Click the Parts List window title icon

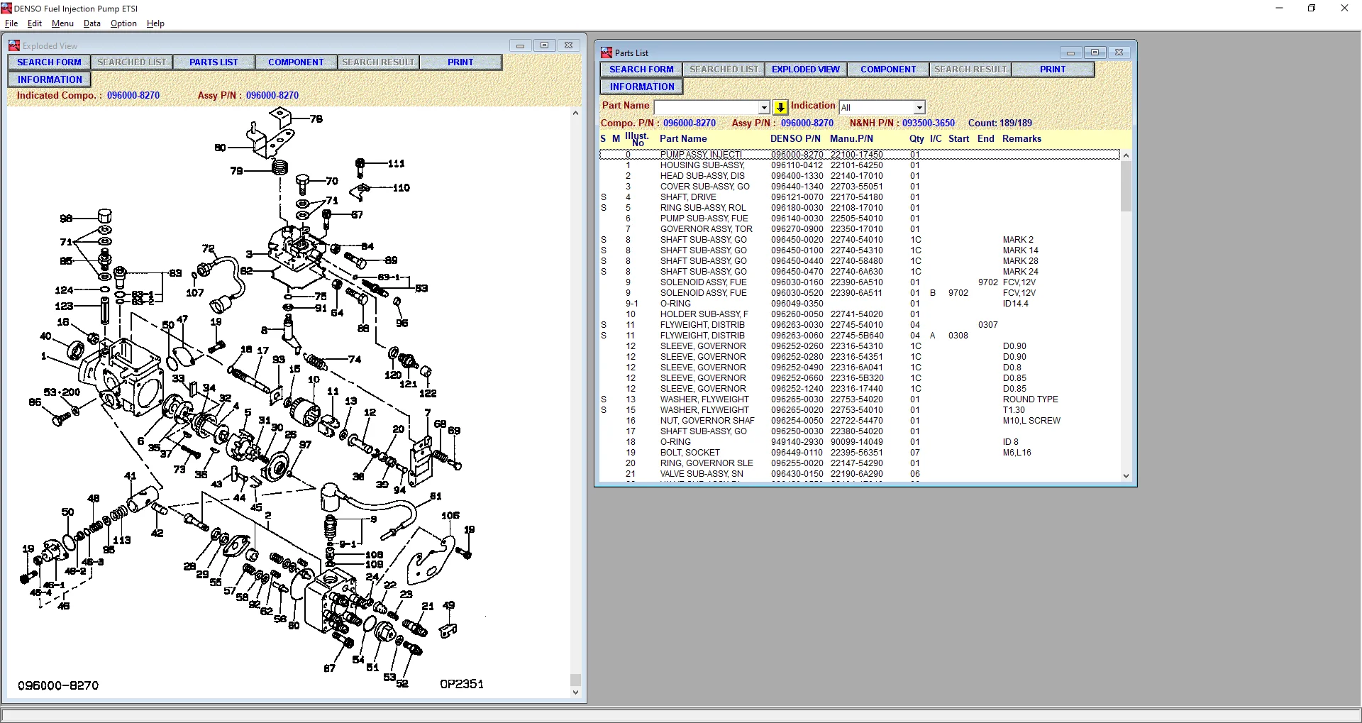point(607,53)
